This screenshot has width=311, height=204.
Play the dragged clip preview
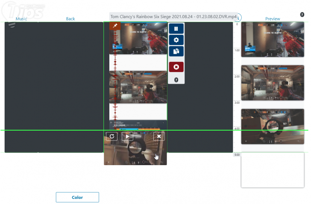127,136
